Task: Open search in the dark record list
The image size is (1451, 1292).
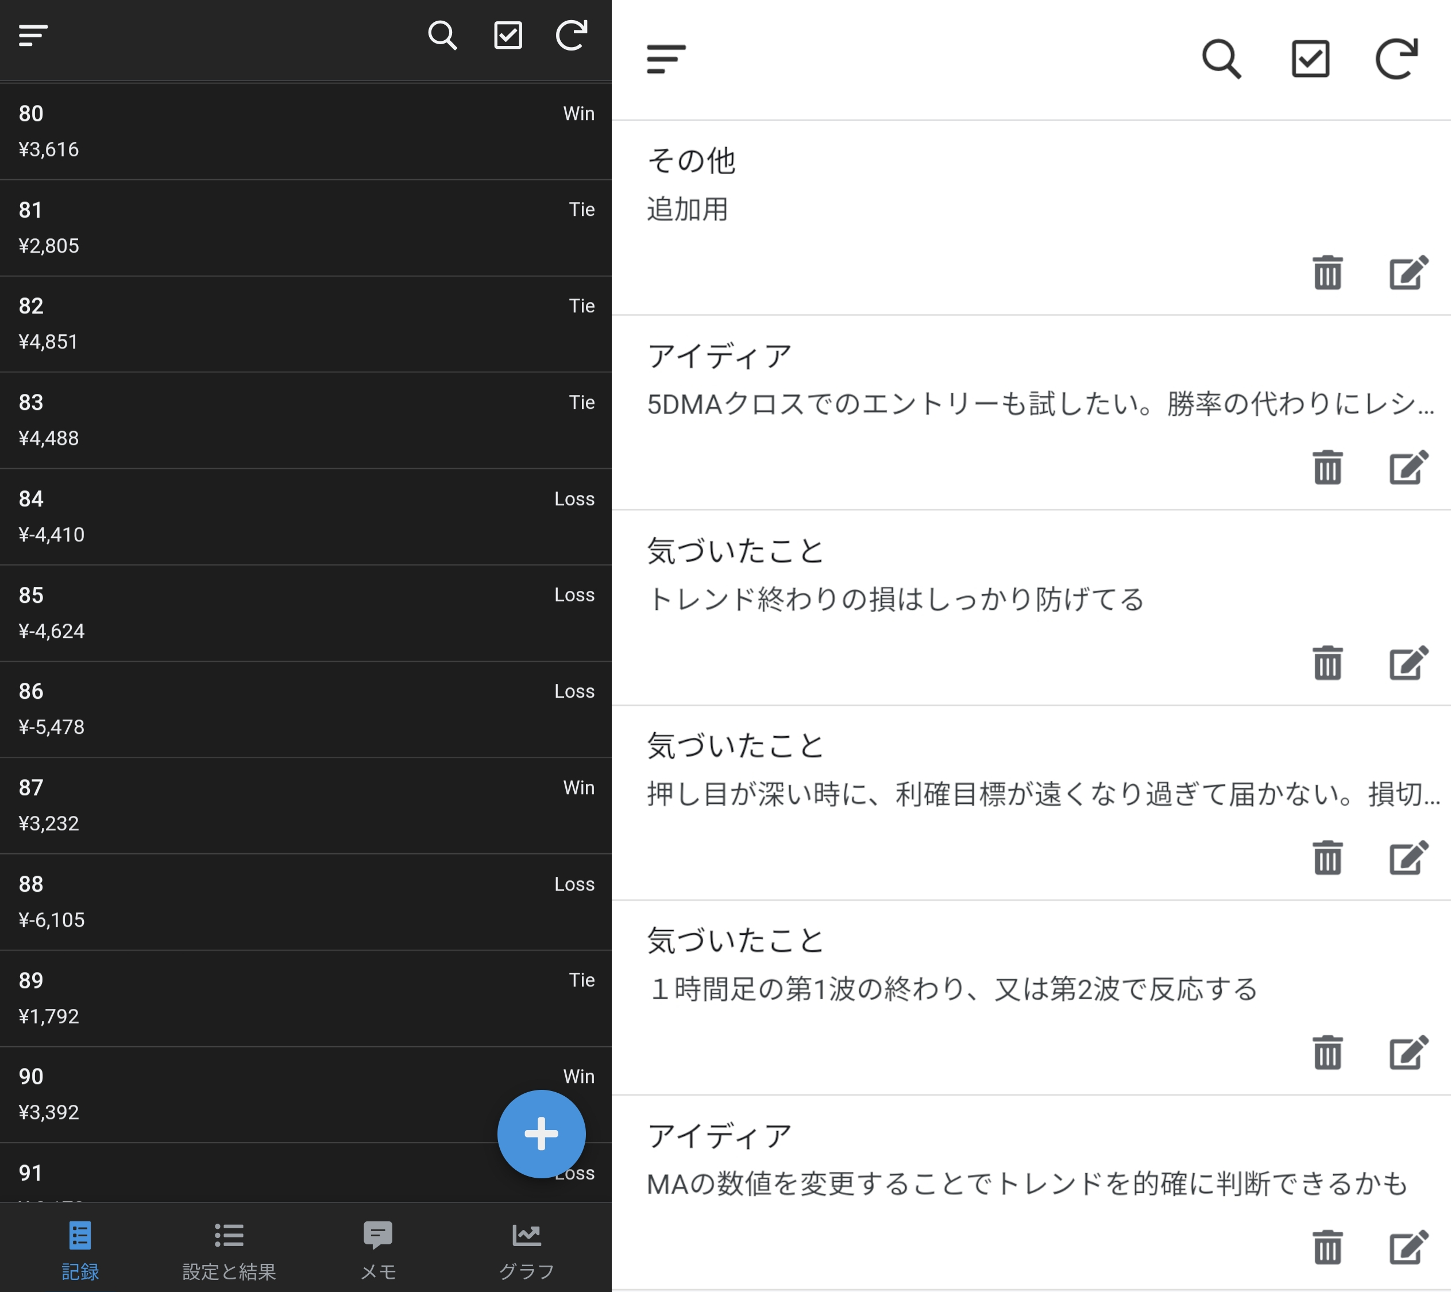Action: pyautogui.click(x=442, y=35)
